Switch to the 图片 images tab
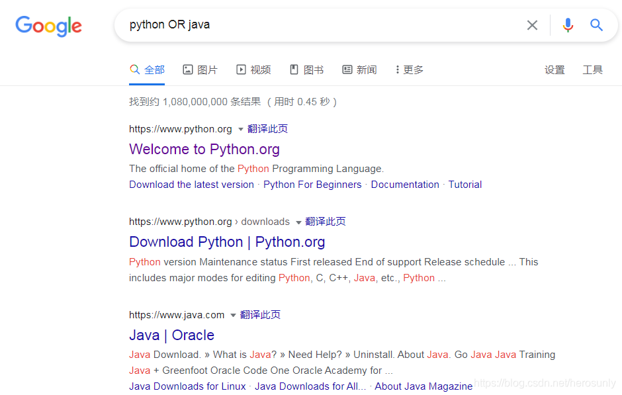Viewport: 622px width, 395px height. [x=200, y=70]
